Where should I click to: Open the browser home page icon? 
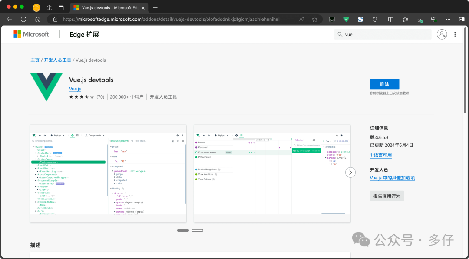coord(38,19)
